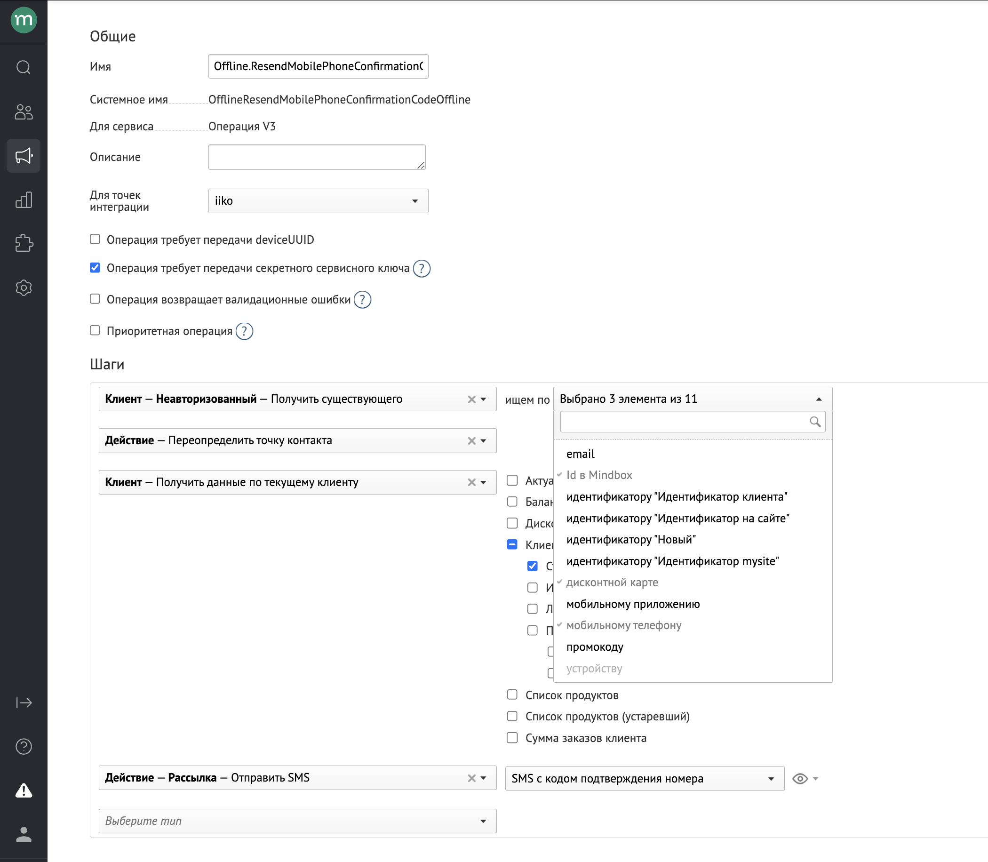Open the warning triangle notifications icon

(x=24, y=790)
